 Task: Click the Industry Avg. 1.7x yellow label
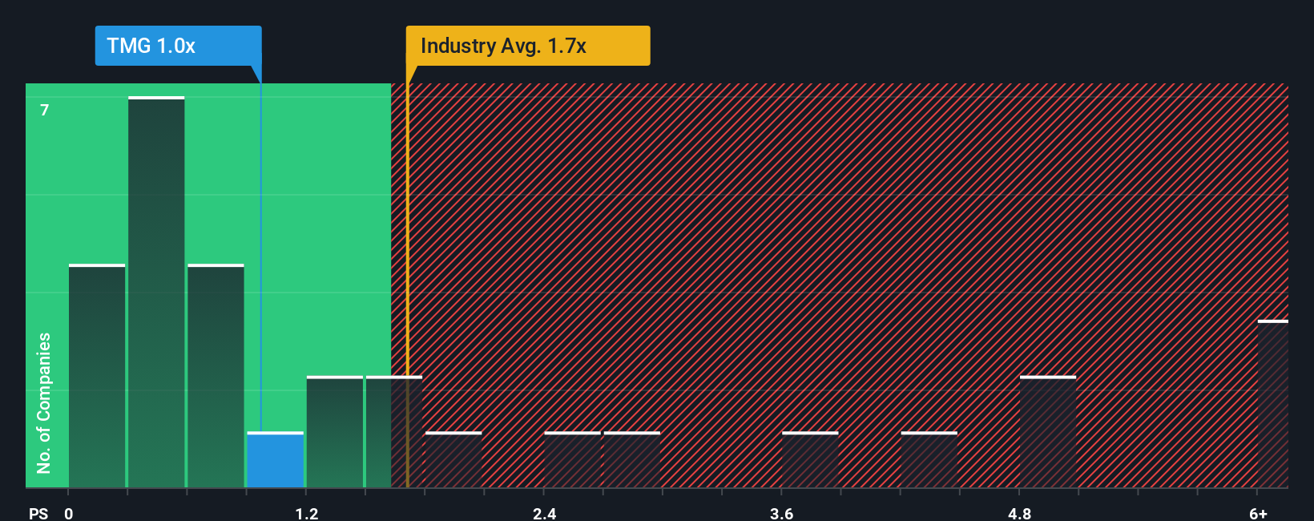528,46
